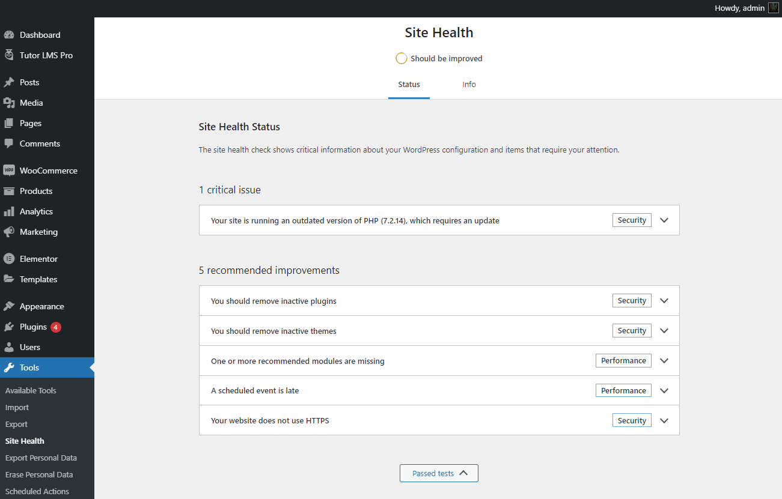Open the Elementor menu label
Screen dimensions: 782x499
click(x=38, y=259)
